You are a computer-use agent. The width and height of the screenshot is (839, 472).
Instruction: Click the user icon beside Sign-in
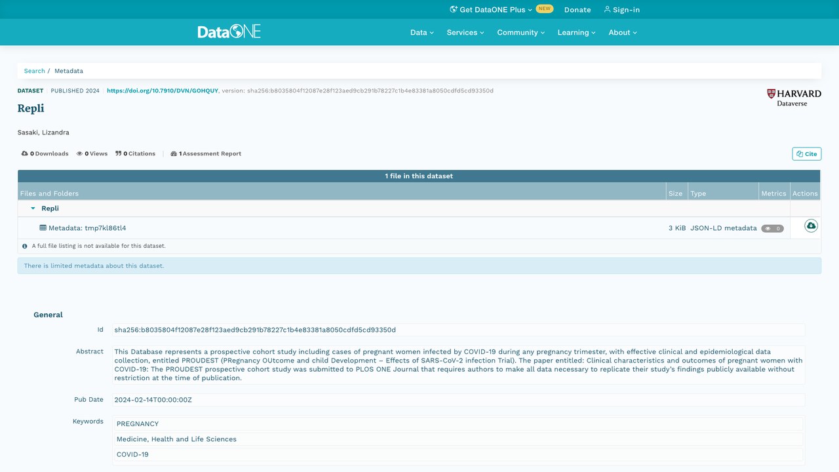607,9
